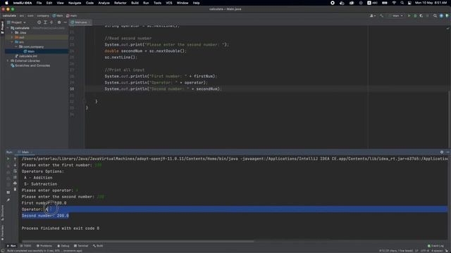Click the Expand All icon in Project panel
The width and height of the screenshot is (451, 253).
45,22
